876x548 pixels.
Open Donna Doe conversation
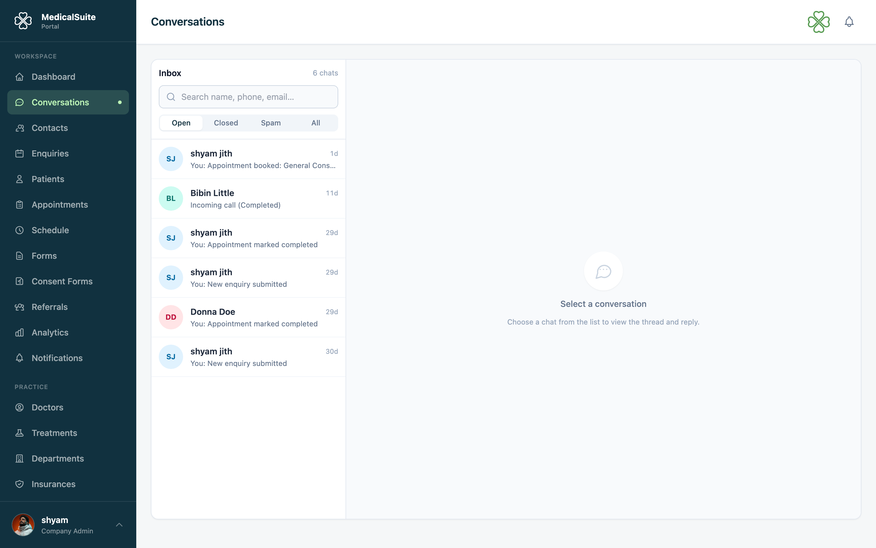248,318
